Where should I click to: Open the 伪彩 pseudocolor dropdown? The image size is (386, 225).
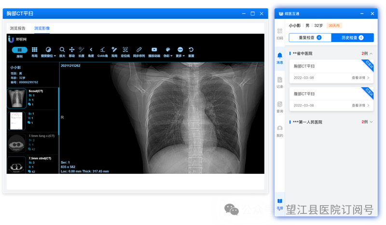168,52
